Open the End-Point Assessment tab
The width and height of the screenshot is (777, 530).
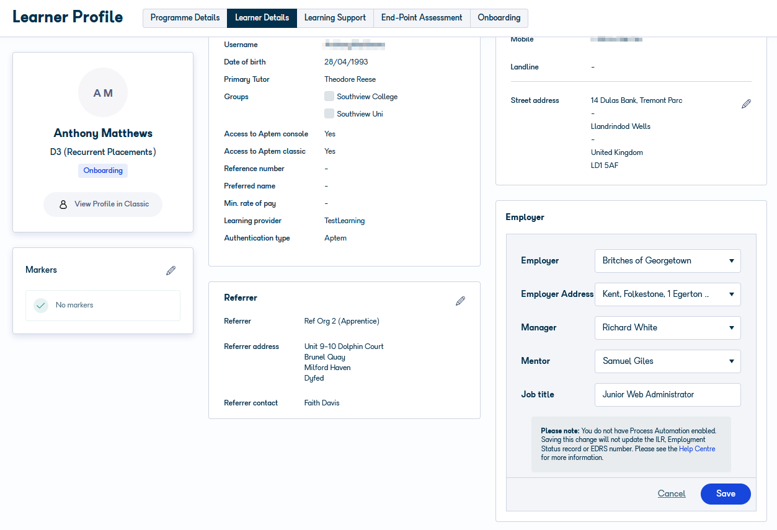click(422, 18)
